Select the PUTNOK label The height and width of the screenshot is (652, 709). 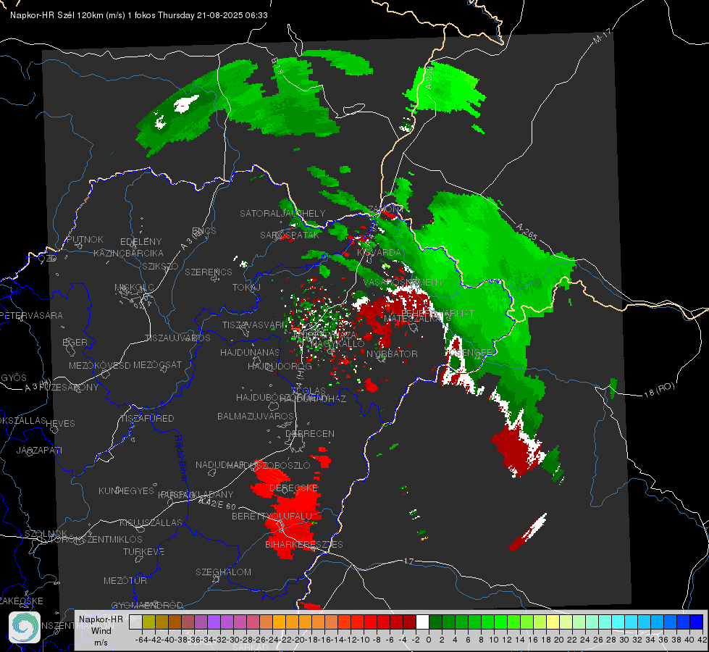pos(85,239)
